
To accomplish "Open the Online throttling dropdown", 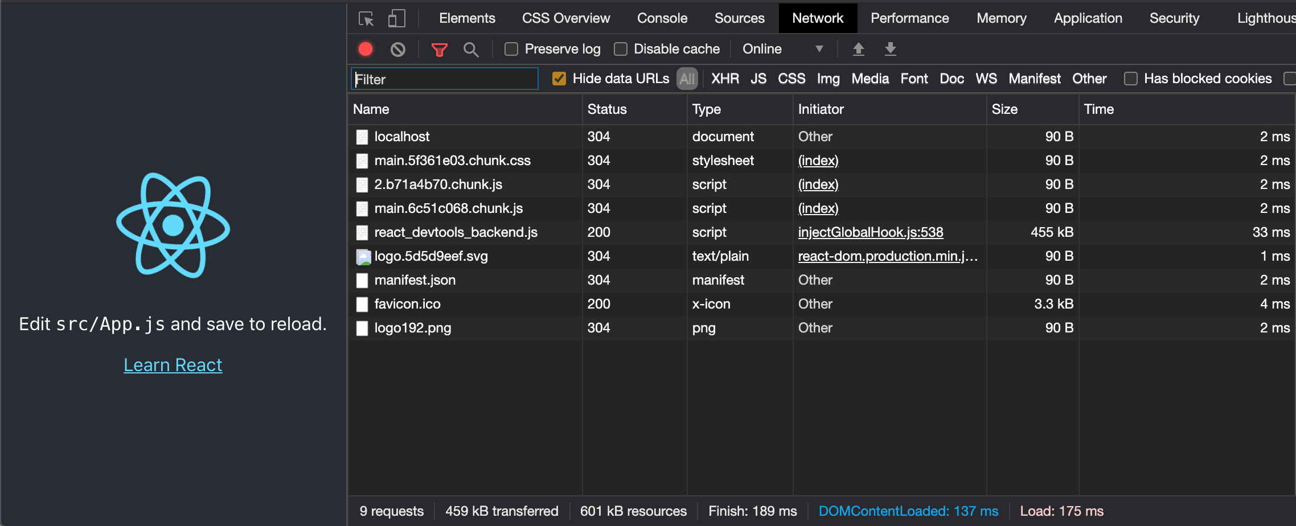I will point(783,49).
